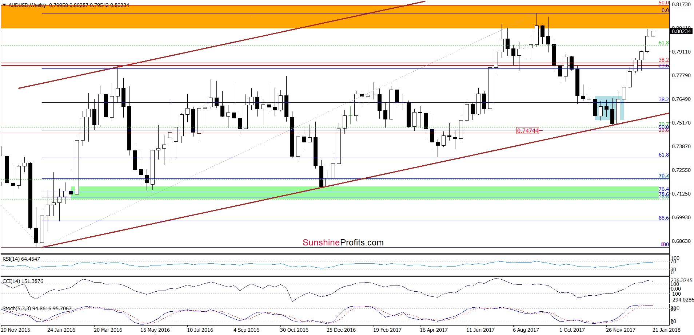The height and width of the screenshot is (335, 694).
Task: Click the Stoch(5,3,3) indicator label
Action: [37, 308]
